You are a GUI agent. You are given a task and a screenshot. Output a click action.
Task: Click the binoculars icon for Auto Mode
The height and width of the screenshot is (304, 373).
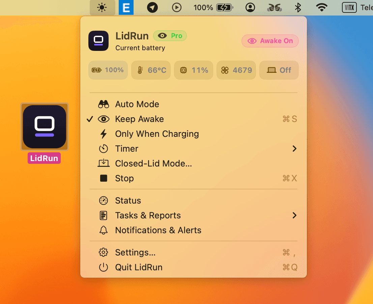coord(104,104)
